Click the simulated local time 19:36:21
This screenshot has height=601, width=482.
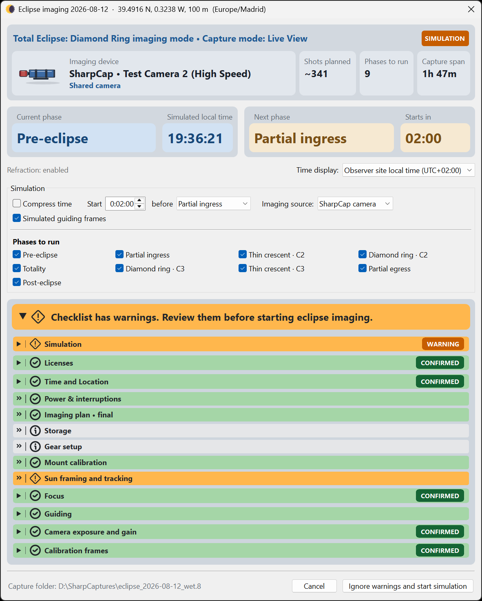[196, 138]
